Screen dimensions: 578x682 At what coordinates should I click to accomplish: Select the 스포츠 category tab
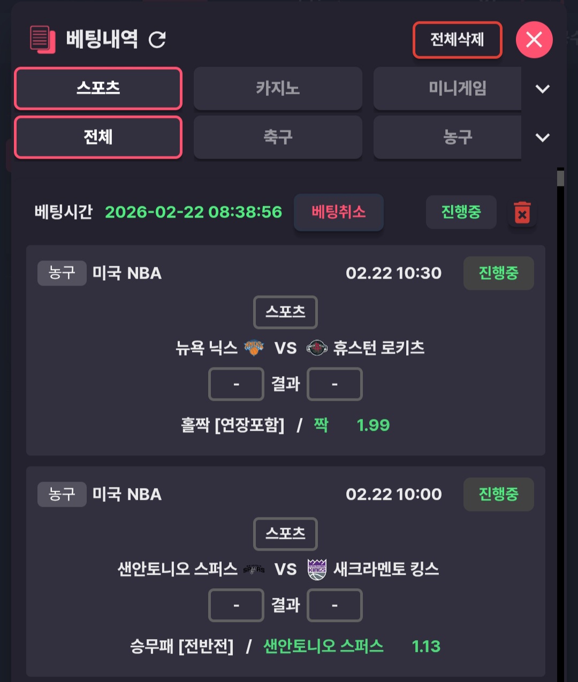(98, 88)
